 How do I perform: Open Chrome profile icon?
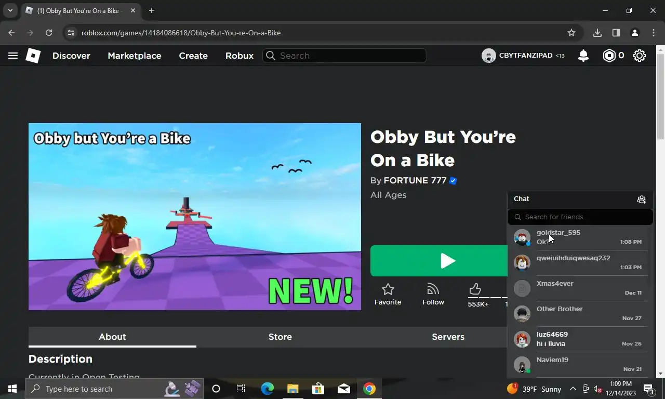635,33
